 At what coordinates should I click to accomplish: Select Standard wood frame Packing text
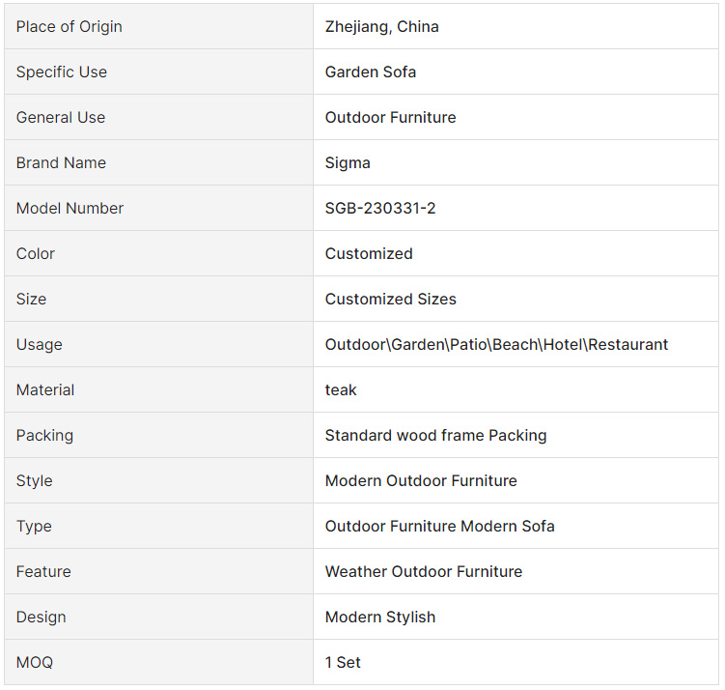[435, 436]
